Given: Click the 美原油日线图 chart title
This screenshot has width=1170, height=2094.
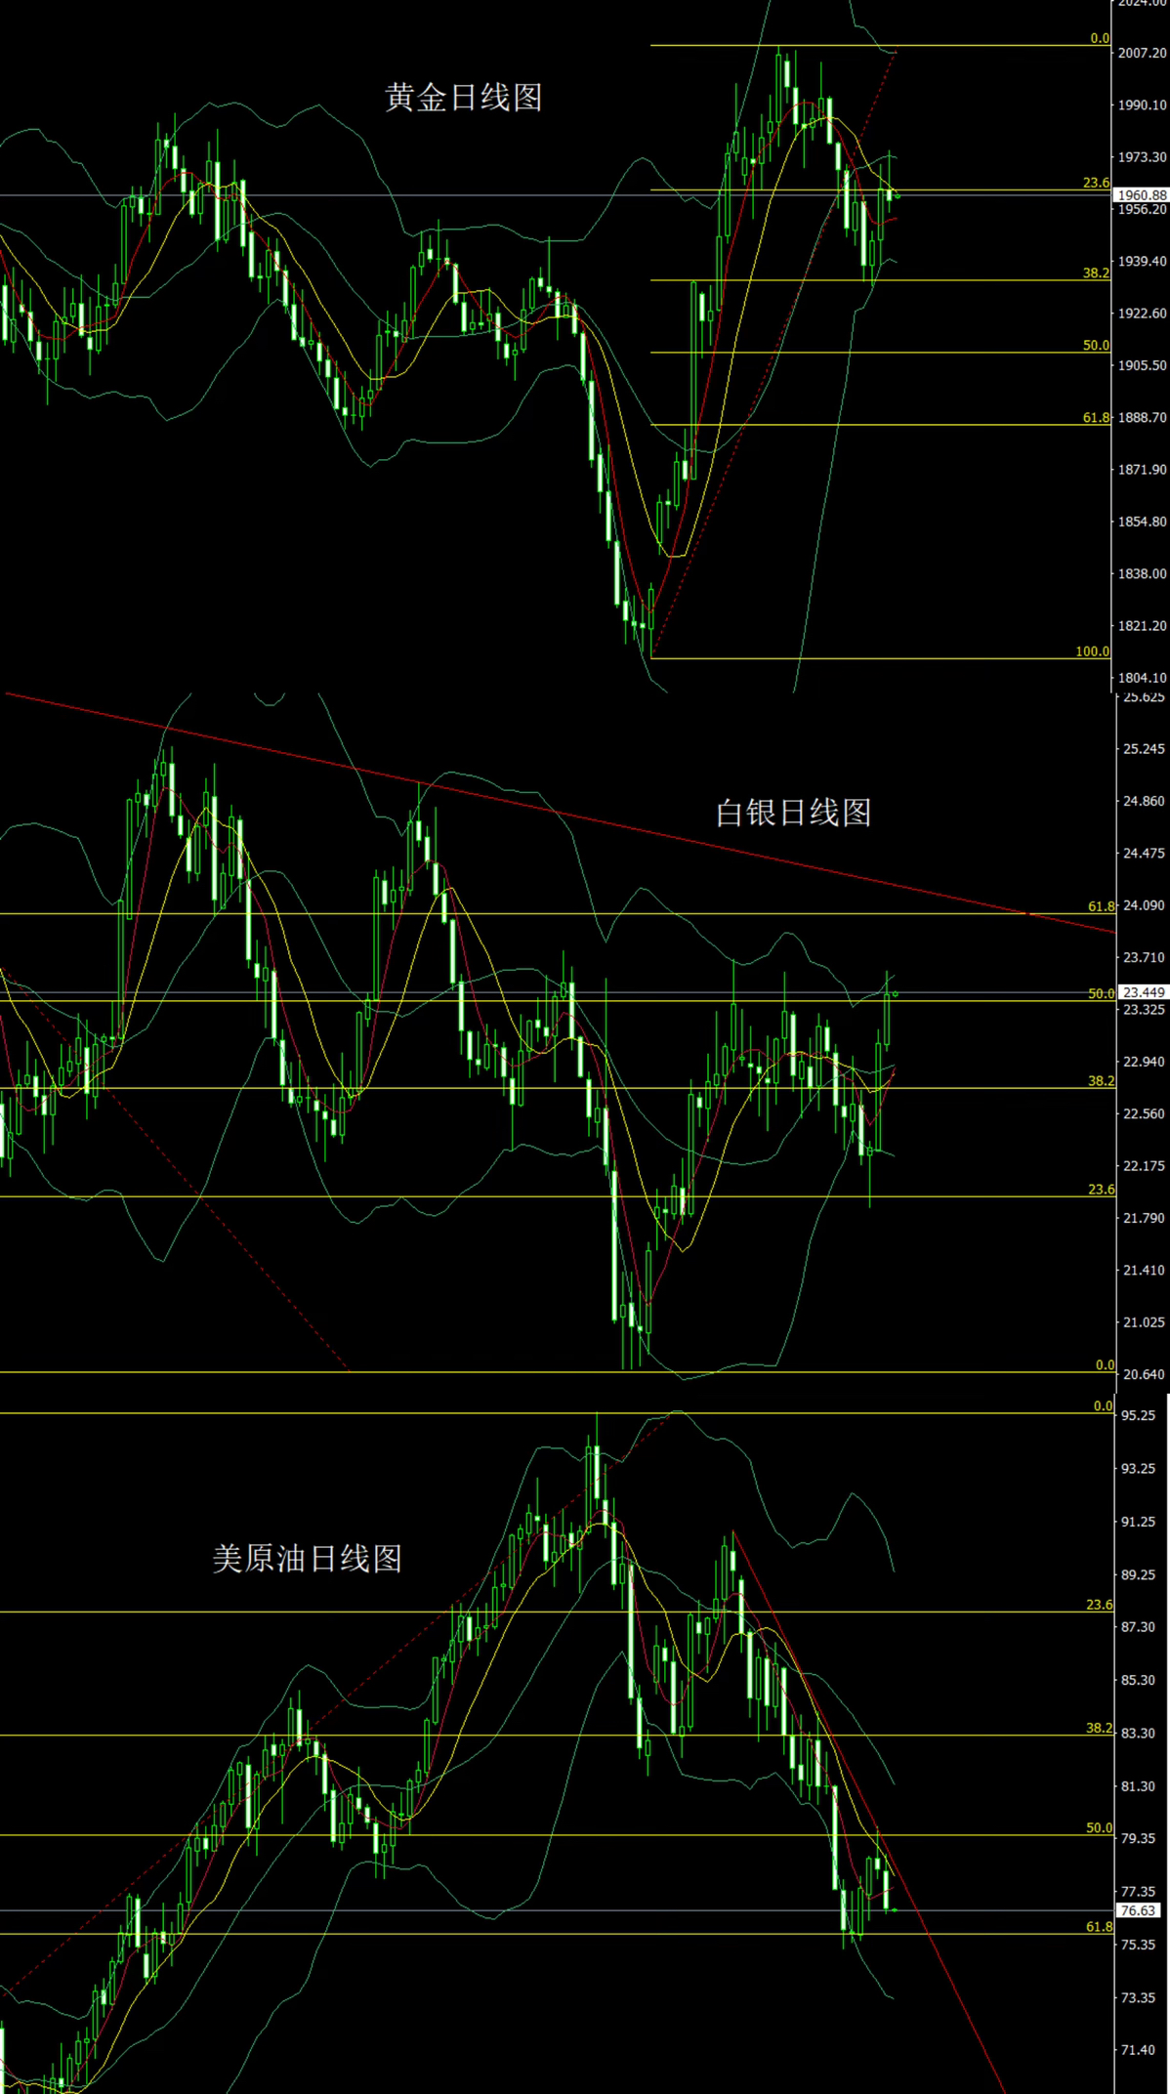Looking at the screenshot, I should pos(308,1558).
